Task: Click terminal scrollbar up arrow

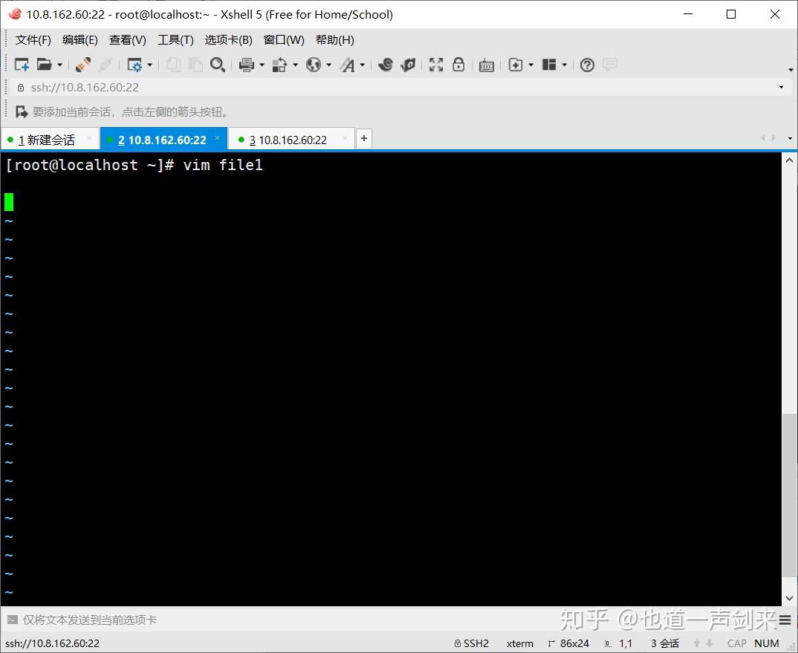Action: [x=789, y=160]
